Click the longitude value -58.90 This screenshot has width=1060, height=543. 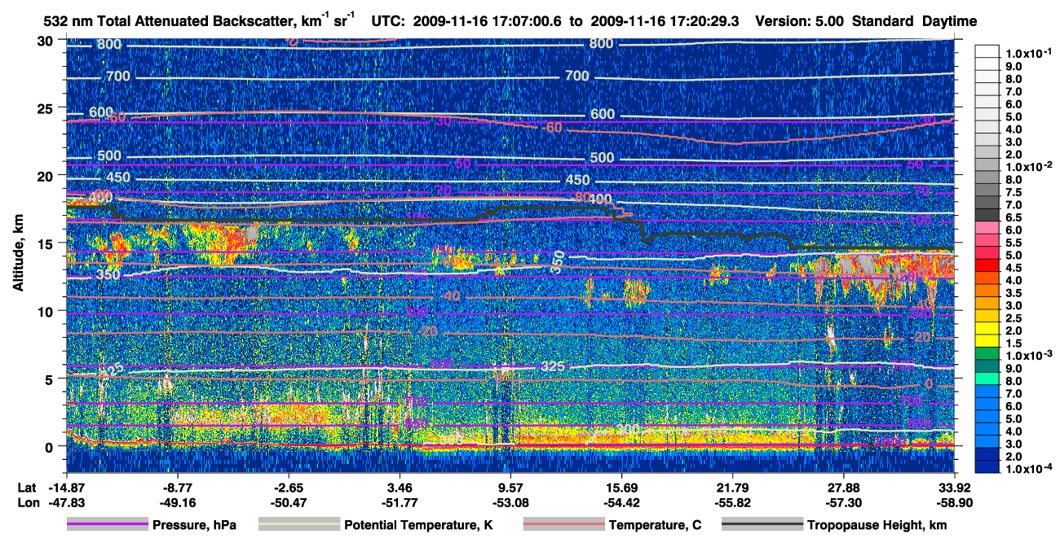click(x=954, y=503)
